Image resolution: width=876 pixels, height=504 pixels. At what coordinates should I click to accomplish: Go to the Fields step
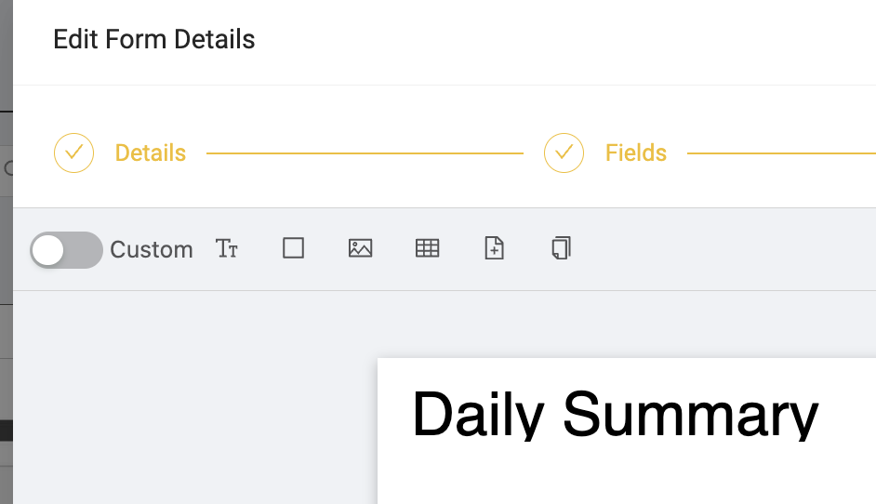pyautogui.click(x=636, y=153)
